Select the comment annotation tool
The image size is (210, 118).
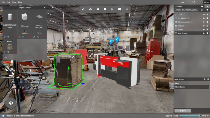pos(105,9)
